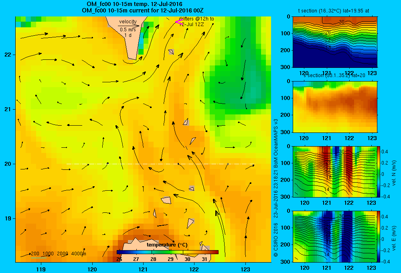
Task: Pick the dark blue 26° end of the temperature colorbar
Action: pos(119,252)
